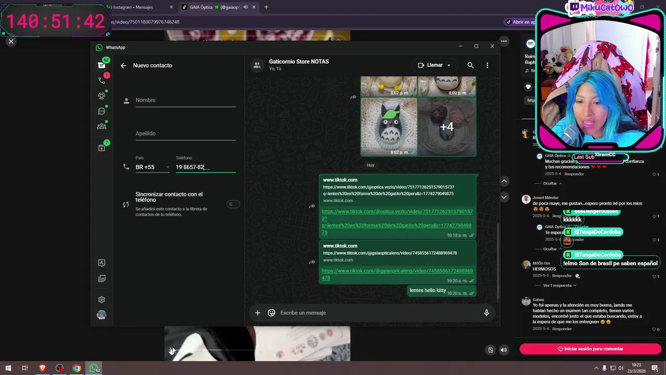Open the profile avatar in WhatsApp sidebar
This screenshot has height=375, width=666.
(x=101, y=315)
